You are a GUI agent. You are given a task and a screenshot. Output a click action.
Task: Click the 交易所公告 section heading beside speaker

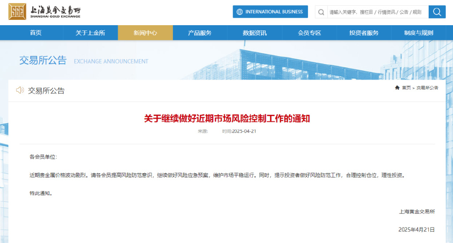pos(46,91)
